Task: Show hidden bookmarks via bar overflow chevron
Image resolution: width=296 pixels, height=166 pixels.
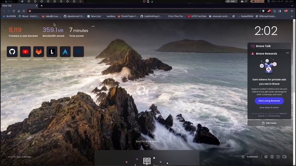Action: tap(292, 17)
